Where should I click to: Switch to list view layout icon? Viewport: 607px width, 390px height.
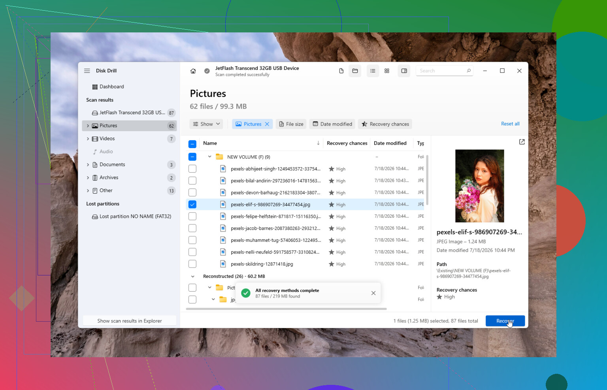click(x=373, y=71)
